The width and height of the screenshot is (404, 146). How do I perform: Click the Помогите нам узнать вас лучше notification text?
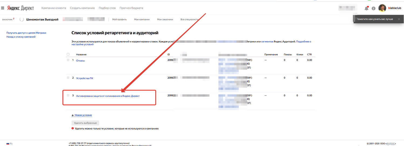pyautogui.click(x=375, y=19)
